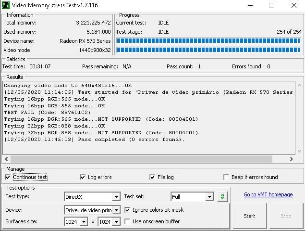The width and height of the screenshot is (305, 231).
Task: Disable the File log checkbox
Action: click(152, 177)
